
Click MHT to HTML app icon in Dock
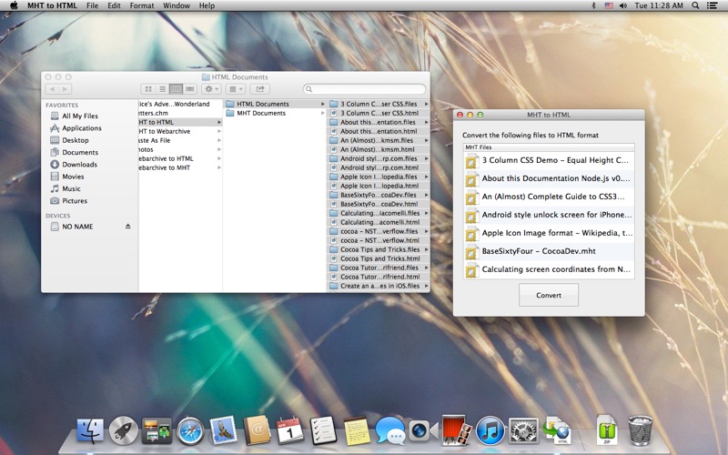(x=557, y=430)
